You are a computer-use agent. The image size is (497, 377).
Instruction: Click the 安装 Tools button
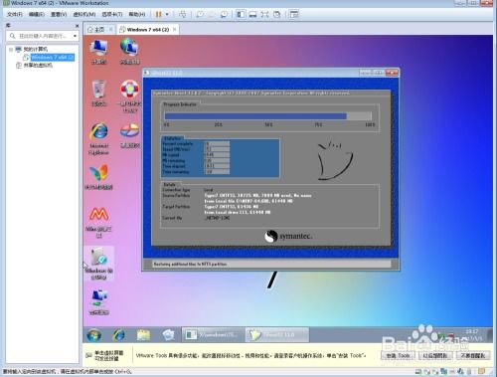399,355
